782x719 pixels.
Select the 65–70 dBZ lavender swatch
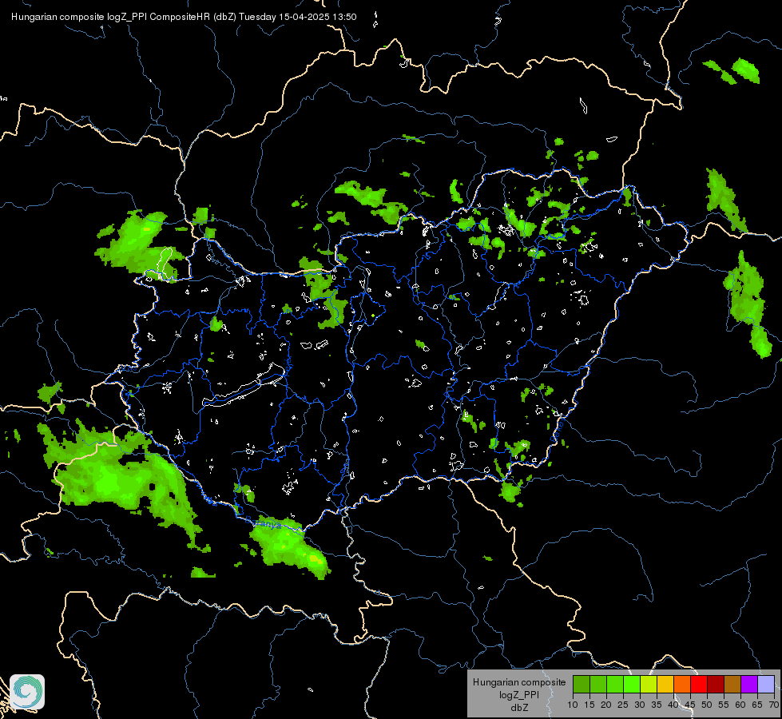(x=765, y=684)
